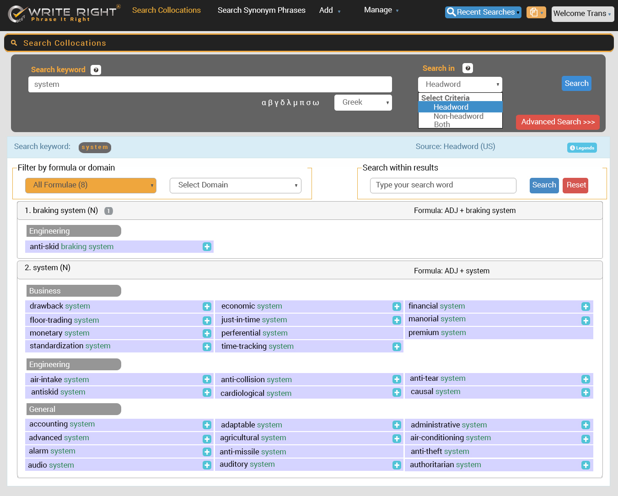Image resolution: width=618 pixels, height=496 pixels.
Task: Expand the All Formulae (8) dropdown
Action: click(91, 185)
